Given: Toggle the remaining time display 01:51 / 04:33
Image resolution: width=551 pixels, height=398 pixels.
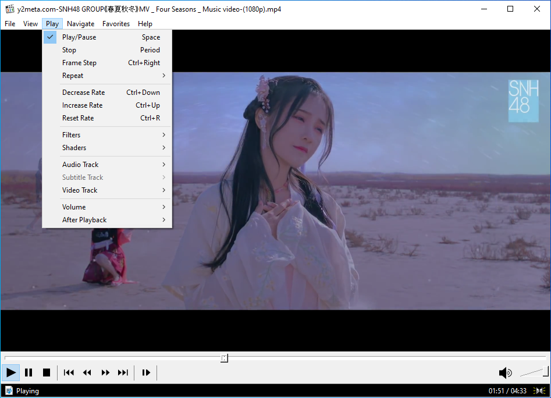Looking at the screenshot, I should click(x=507, y=391).
